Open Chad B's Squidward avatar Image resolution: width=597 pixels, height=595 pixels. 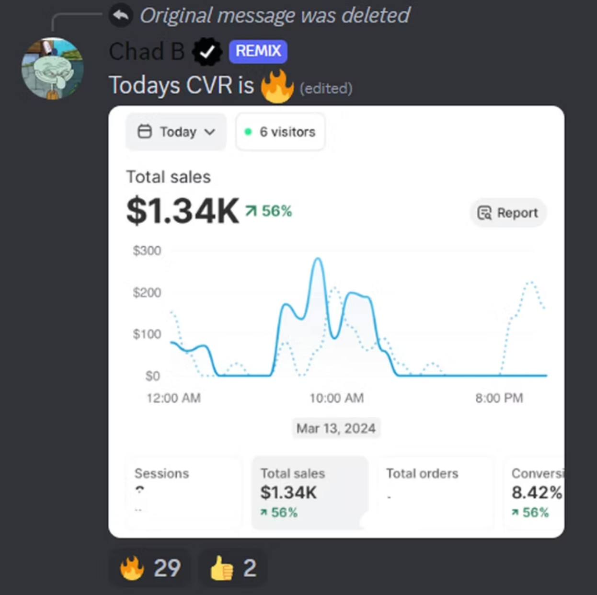click(x=53, y=69)
